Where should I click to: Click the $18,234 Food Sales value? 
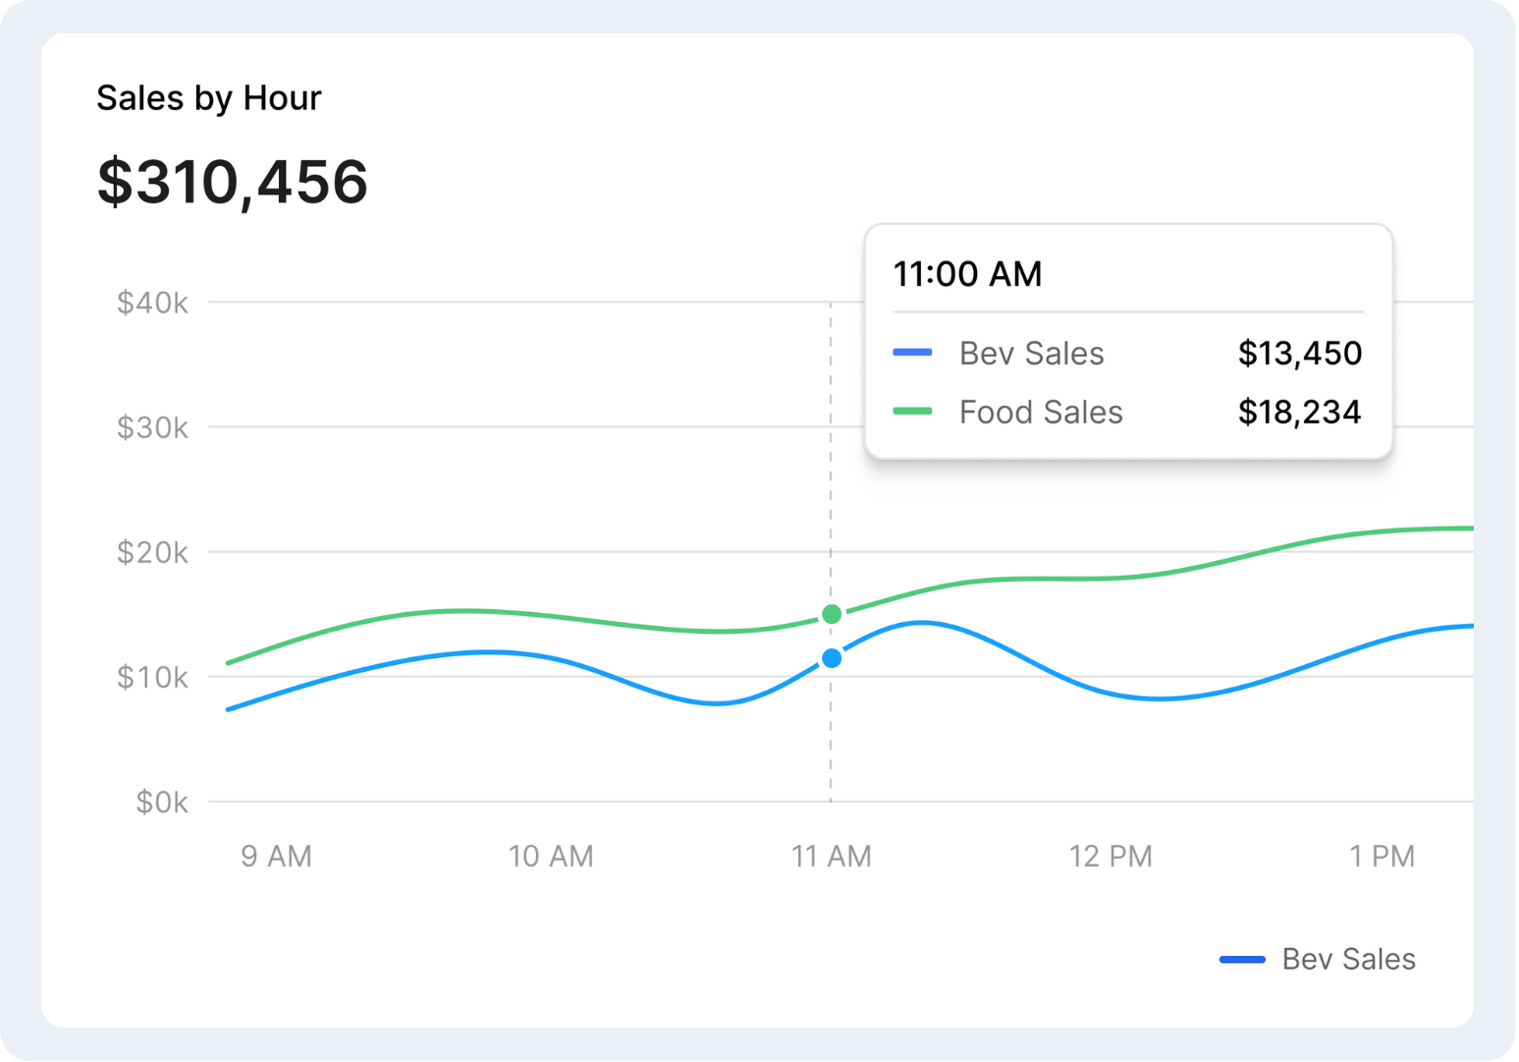(x=1299, y=412)
